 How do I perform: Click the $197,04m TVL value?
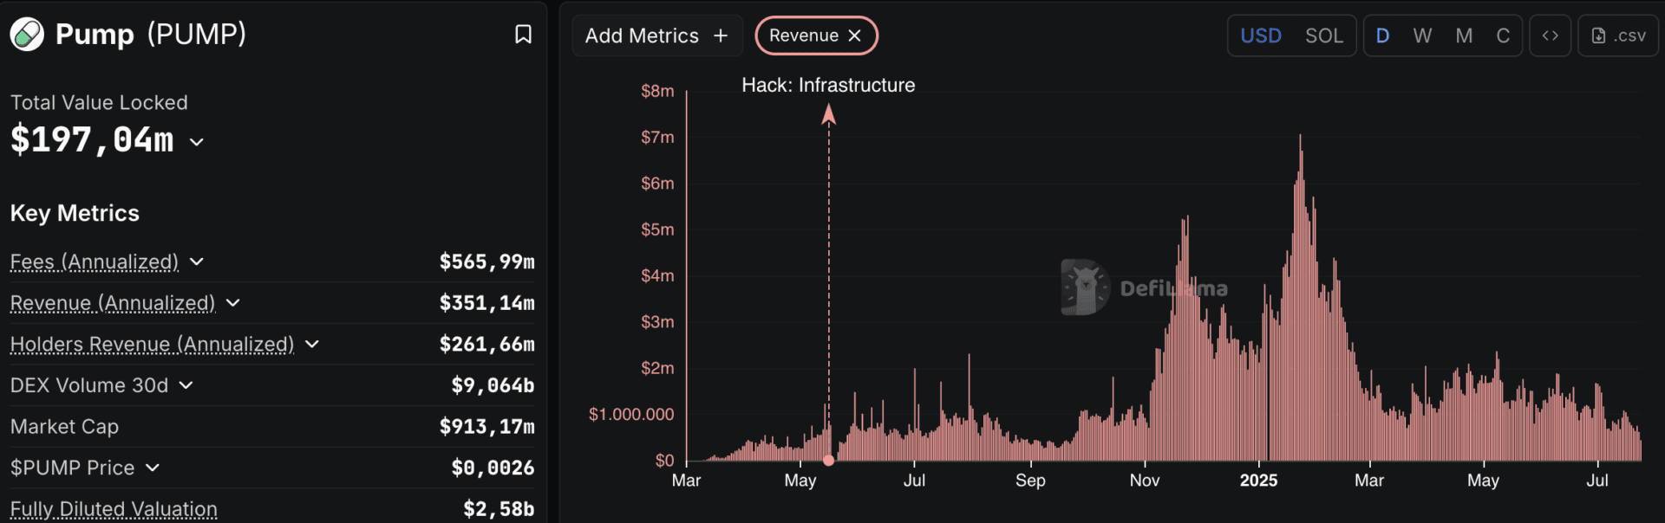click(92, 140)
